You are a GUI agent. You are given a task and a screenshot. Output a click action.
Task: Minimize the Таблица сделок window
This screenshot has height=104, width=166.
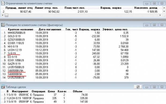coord(147,87)
